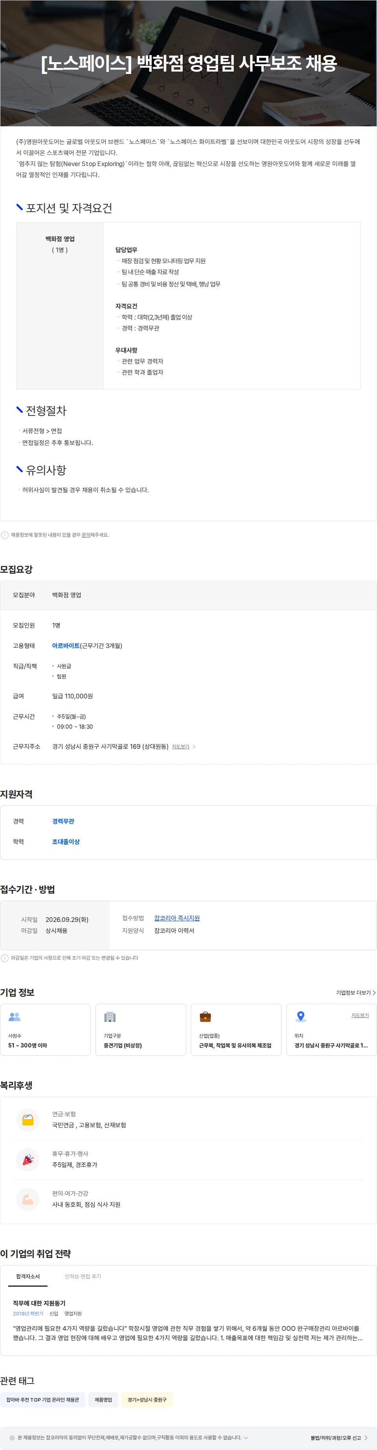Click 상시채용 deadline text
This screenshot has height=1450, width=377.
[x=56, y=931]
